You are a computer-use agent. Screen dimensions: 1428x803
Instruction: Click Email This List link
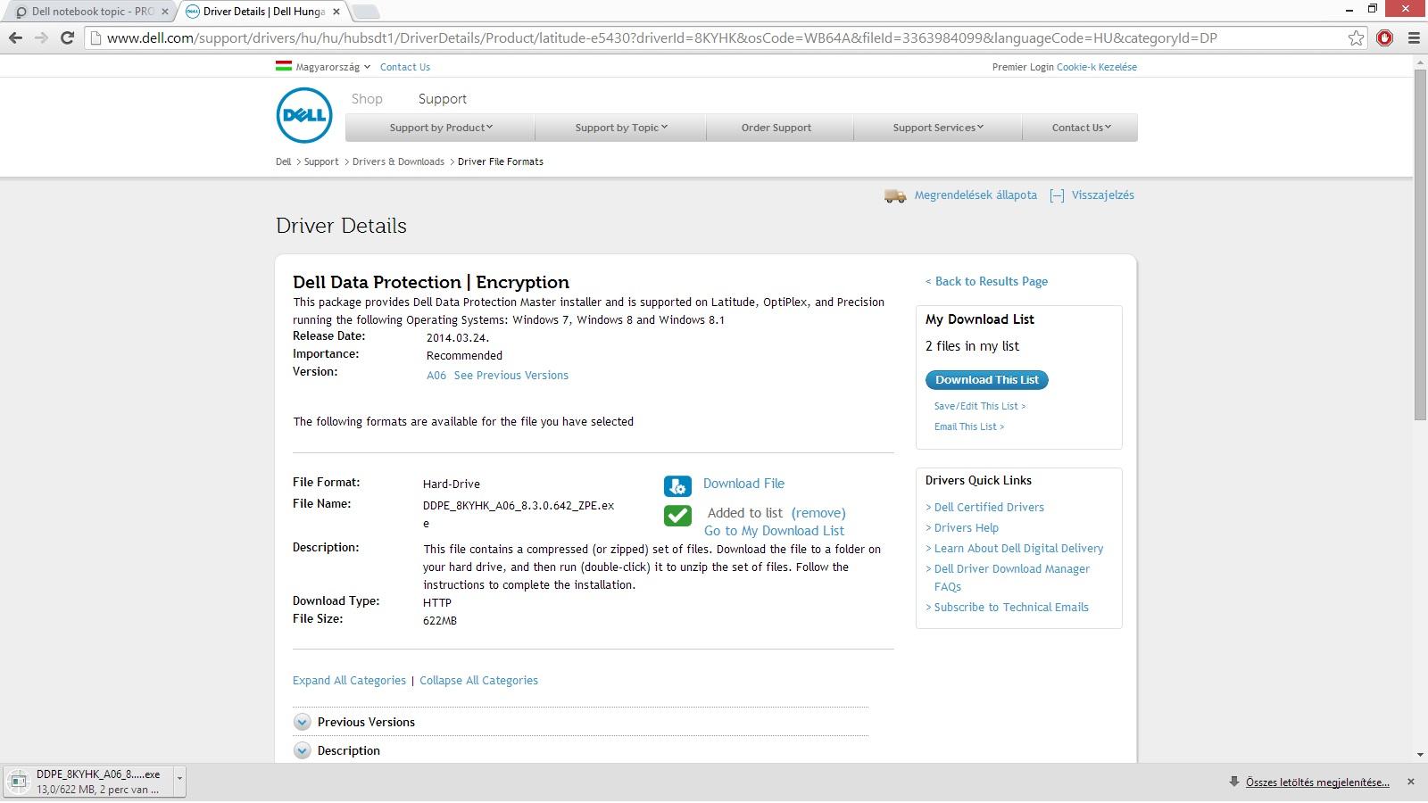coord(969,426)
